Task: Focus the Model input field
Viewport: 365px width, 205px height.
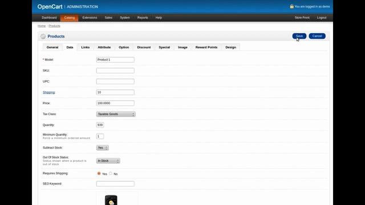Action: pyautogui.click(x=115, y=60)
